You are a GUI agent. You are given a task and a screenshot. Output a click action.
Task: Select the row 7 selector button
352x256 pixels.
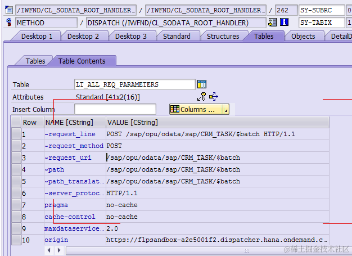coord(16,205)
